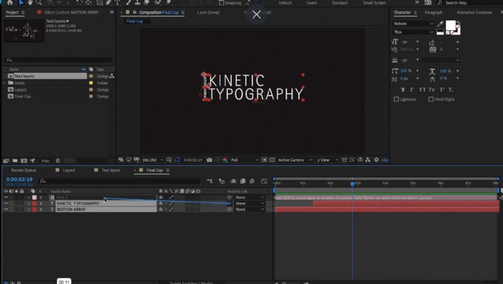Click the Graph Editor icon in timeline
The image size is (503, 284).
click(x=264, y=181)
